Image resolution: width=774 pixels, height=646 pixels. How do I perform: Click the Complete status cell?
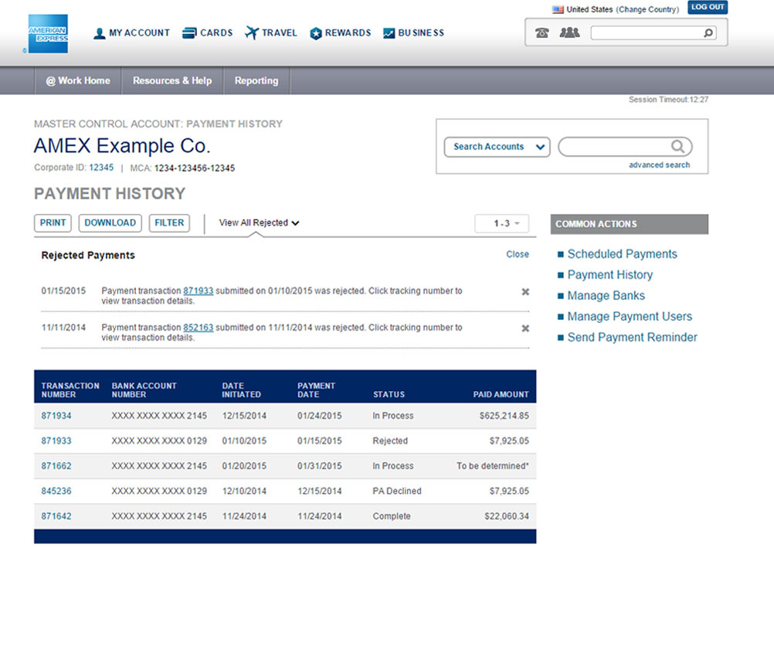click(x=392, y=517)
